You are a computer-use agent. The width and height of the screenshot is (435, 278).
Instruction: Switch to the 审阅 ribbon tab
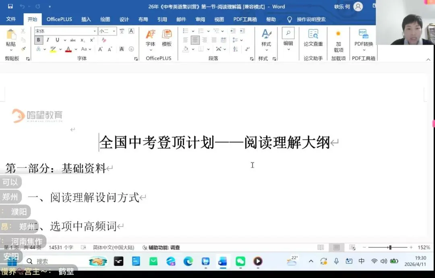[x=200, y=19]
